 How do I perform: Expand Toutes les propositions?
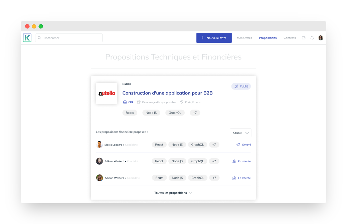pyautogui.click(x=173, y=193)
